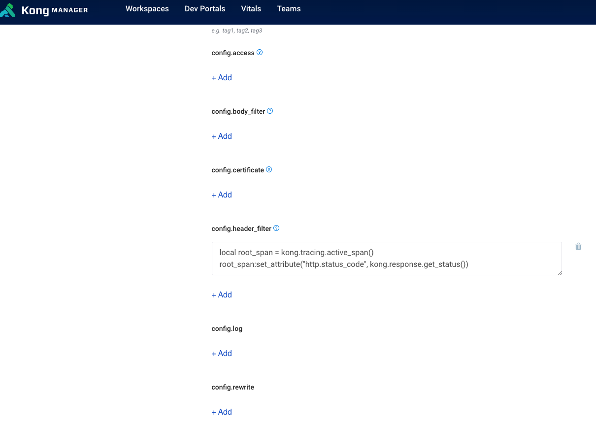Add a config.certificate code entry

[x=221, y=195]
